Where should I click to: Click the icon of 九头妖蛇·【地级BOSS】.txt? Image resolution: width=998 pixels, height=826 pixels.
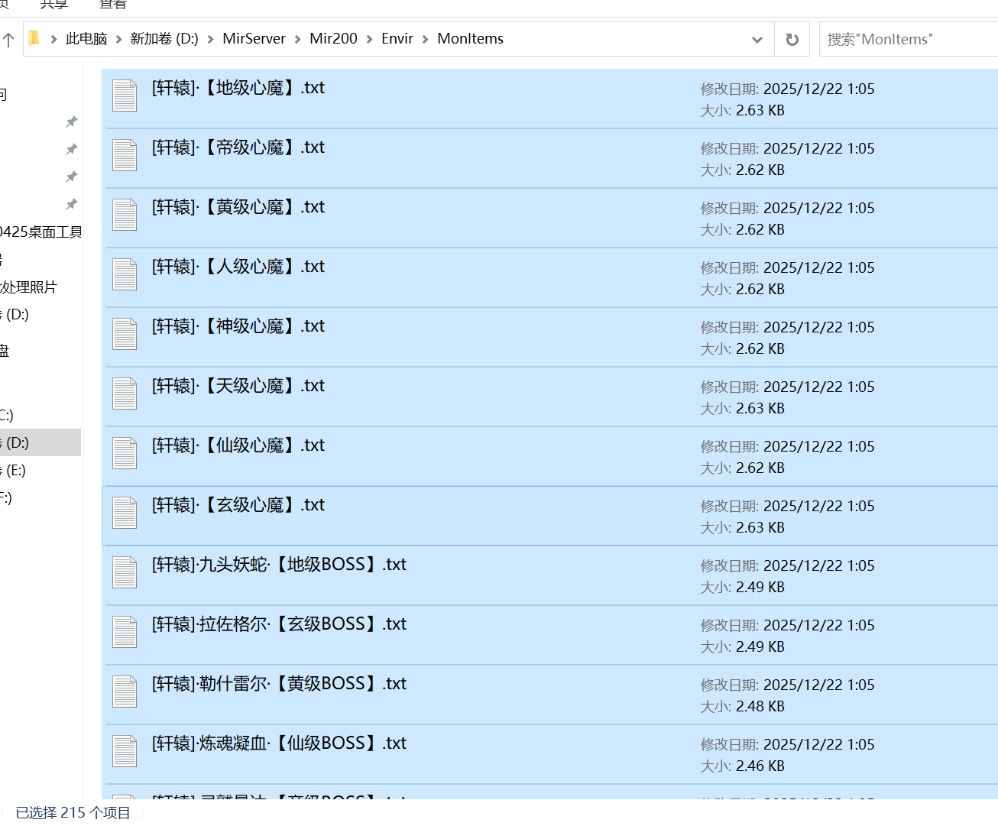pyautogui.click(x=125, y=572)
